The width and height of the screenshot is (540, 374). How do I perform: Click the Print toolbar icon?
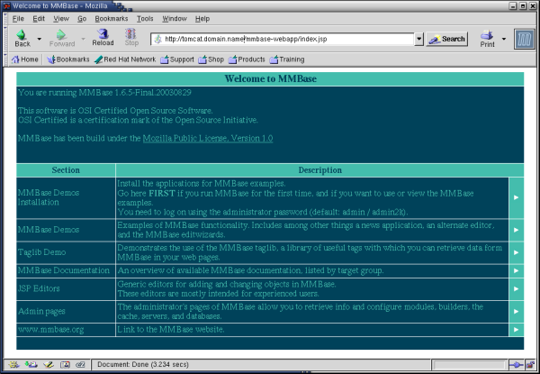486,36
